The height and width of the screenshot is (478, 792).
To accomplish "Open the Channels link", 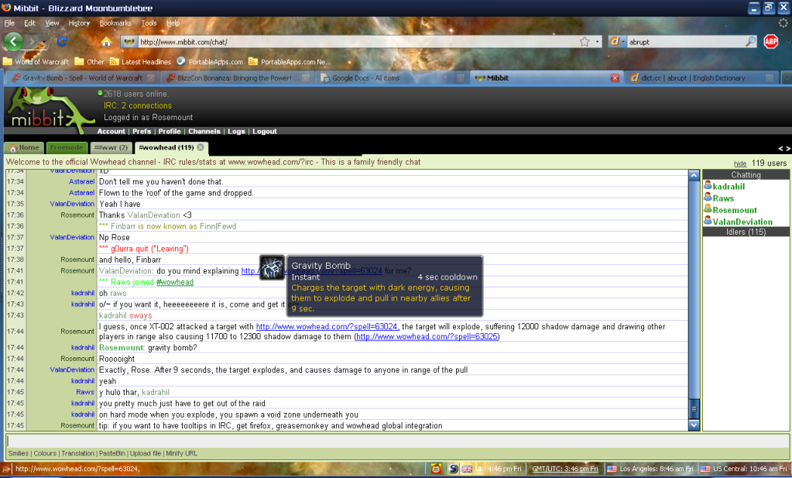I will pyautogui.click(x=204, y=132).
